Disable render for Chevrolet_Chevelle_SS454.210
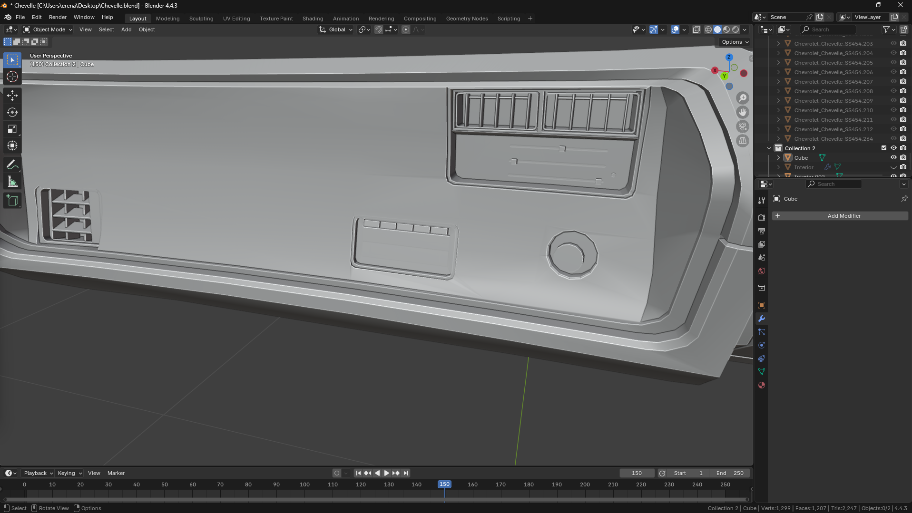The width and height of the screenshot is (912, 513). (x=903, y=110)
